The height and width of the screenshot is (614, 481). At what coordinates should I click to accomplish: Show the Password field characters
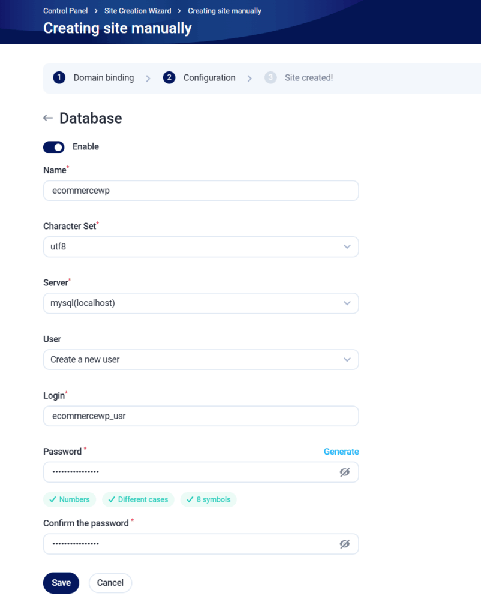pyautogui.click(x=344, y=472)
